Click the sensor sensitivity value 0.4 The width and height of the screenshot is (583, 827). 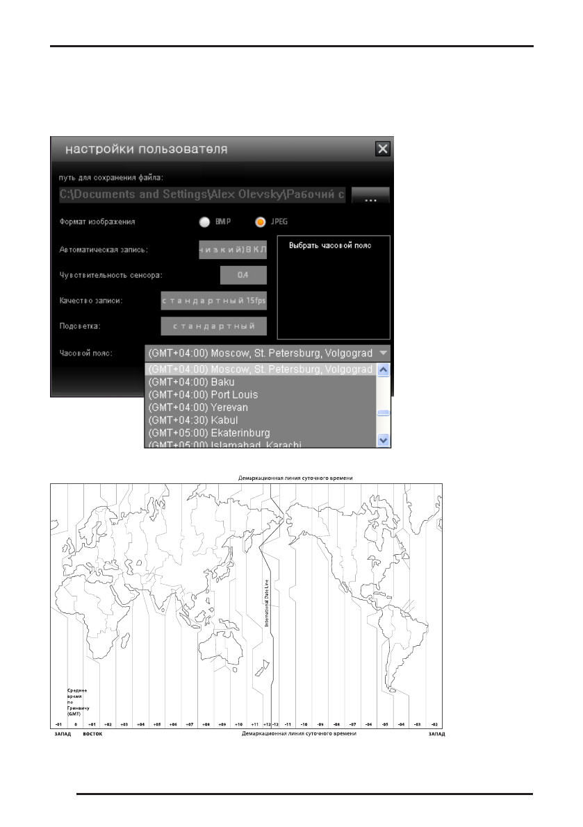[243, 275]
